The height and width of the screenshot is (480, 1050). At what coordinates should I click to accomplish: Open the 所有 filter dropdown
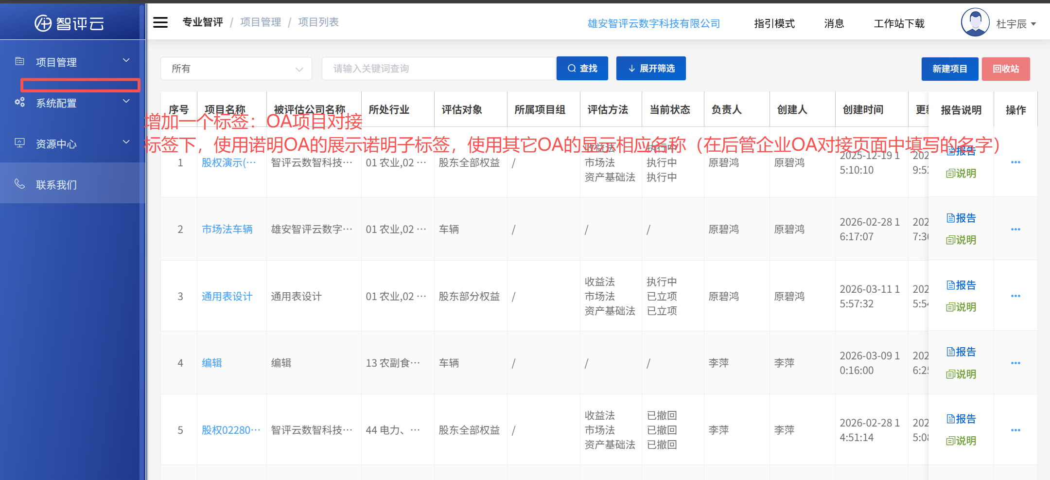tap(236, 69)
